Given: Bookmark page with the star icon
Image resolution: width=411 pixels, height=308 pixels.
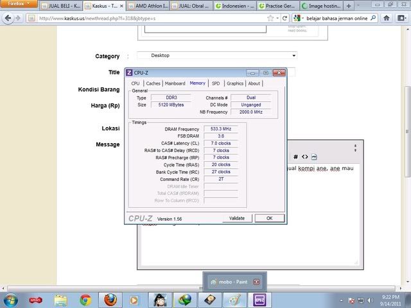Looking at the screenshot, I should [x=270, y=18].
